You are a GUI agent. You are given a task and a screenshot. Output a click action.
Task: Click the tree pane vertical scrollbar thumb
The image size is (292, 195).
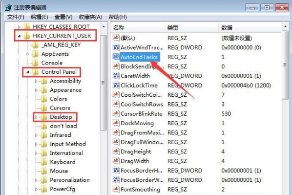pyautogui.click(x=104, y=83)
